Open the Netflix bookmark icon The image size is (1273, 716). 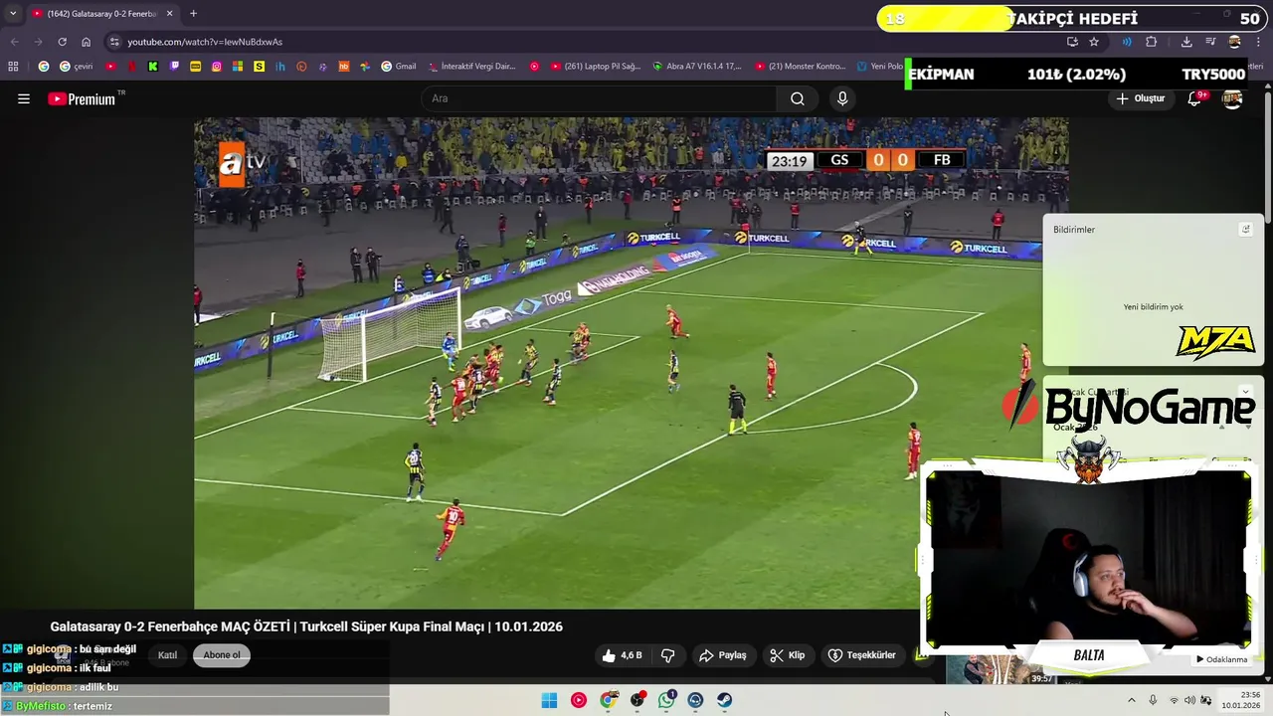tap(131, 67)
